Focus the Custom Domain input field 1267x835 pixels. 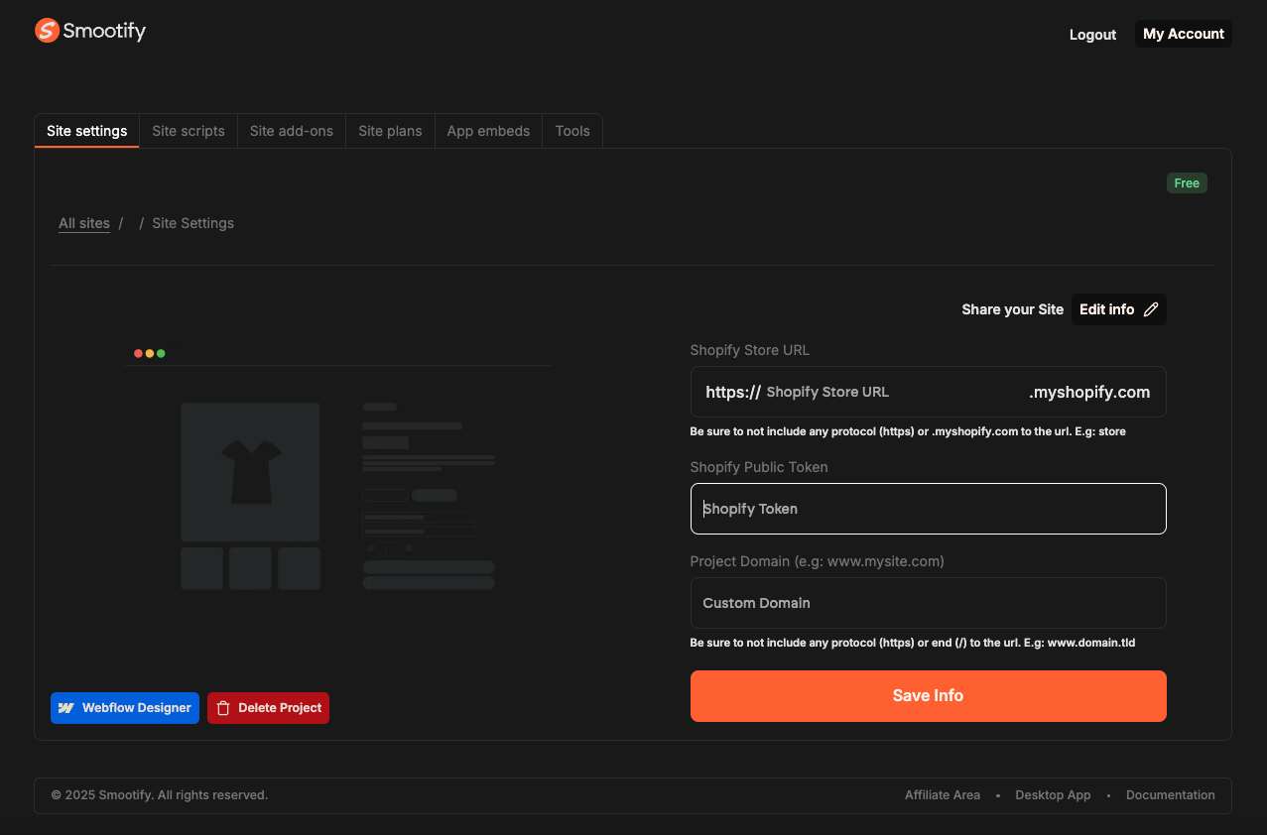point(928,603)
